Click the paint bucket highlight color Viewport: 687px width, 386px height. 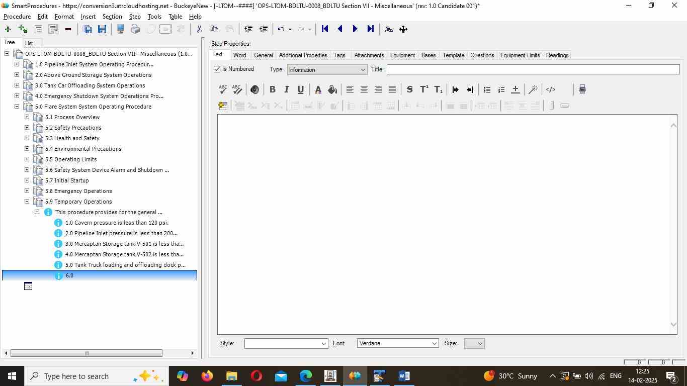tap(332, 89)
